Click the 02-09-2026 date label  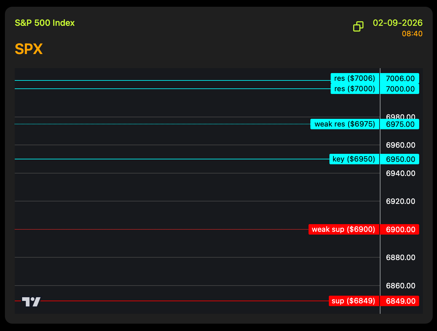coord(397,23)
